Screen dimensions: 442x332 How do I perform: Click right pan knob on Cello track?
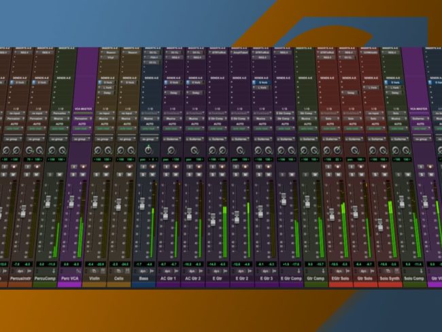tap(131, 150)
